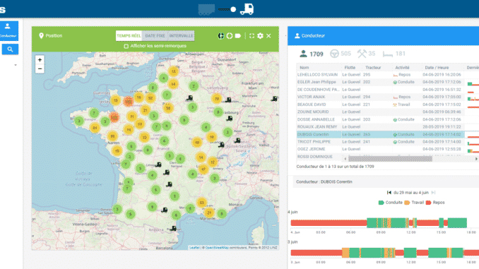This screenshot has height=269, width=479.
Task: Click the map zoom in plus button
Action: [40, 60]
